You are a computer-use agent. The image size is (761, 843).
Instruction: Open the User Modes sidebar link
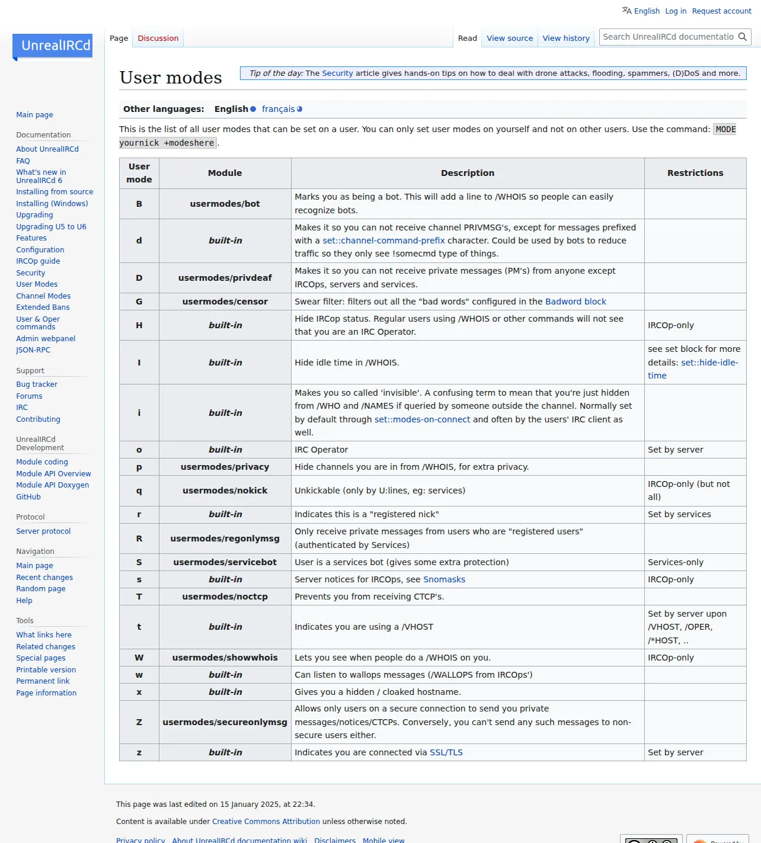coord(37,284)
